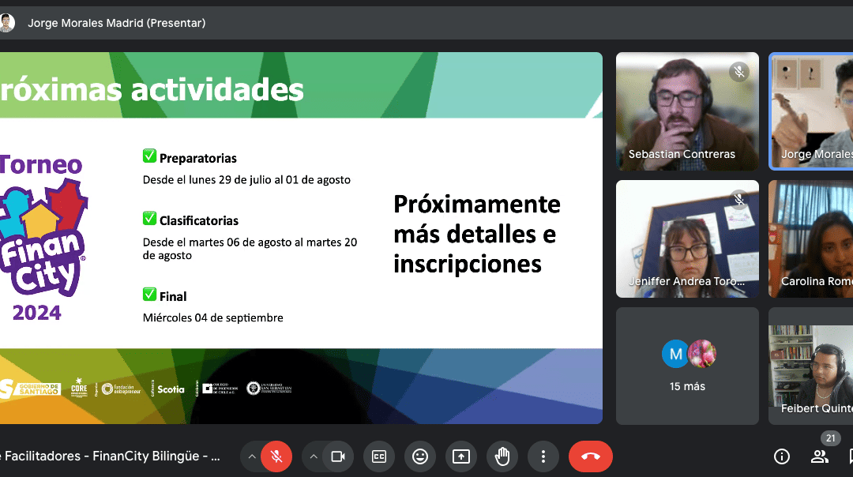Image resolution: width=853 pixels, height=477 pixels.
Task: Open meeting details info icon
Action: pyautogui.click(x=782, y=456)
